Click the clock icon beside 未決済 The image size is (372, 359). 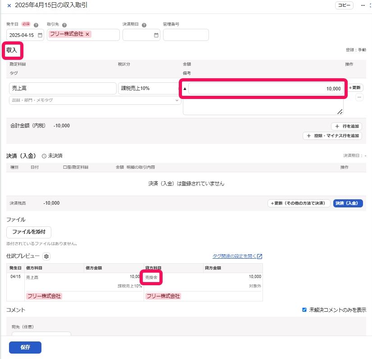(x=44, y=156)
